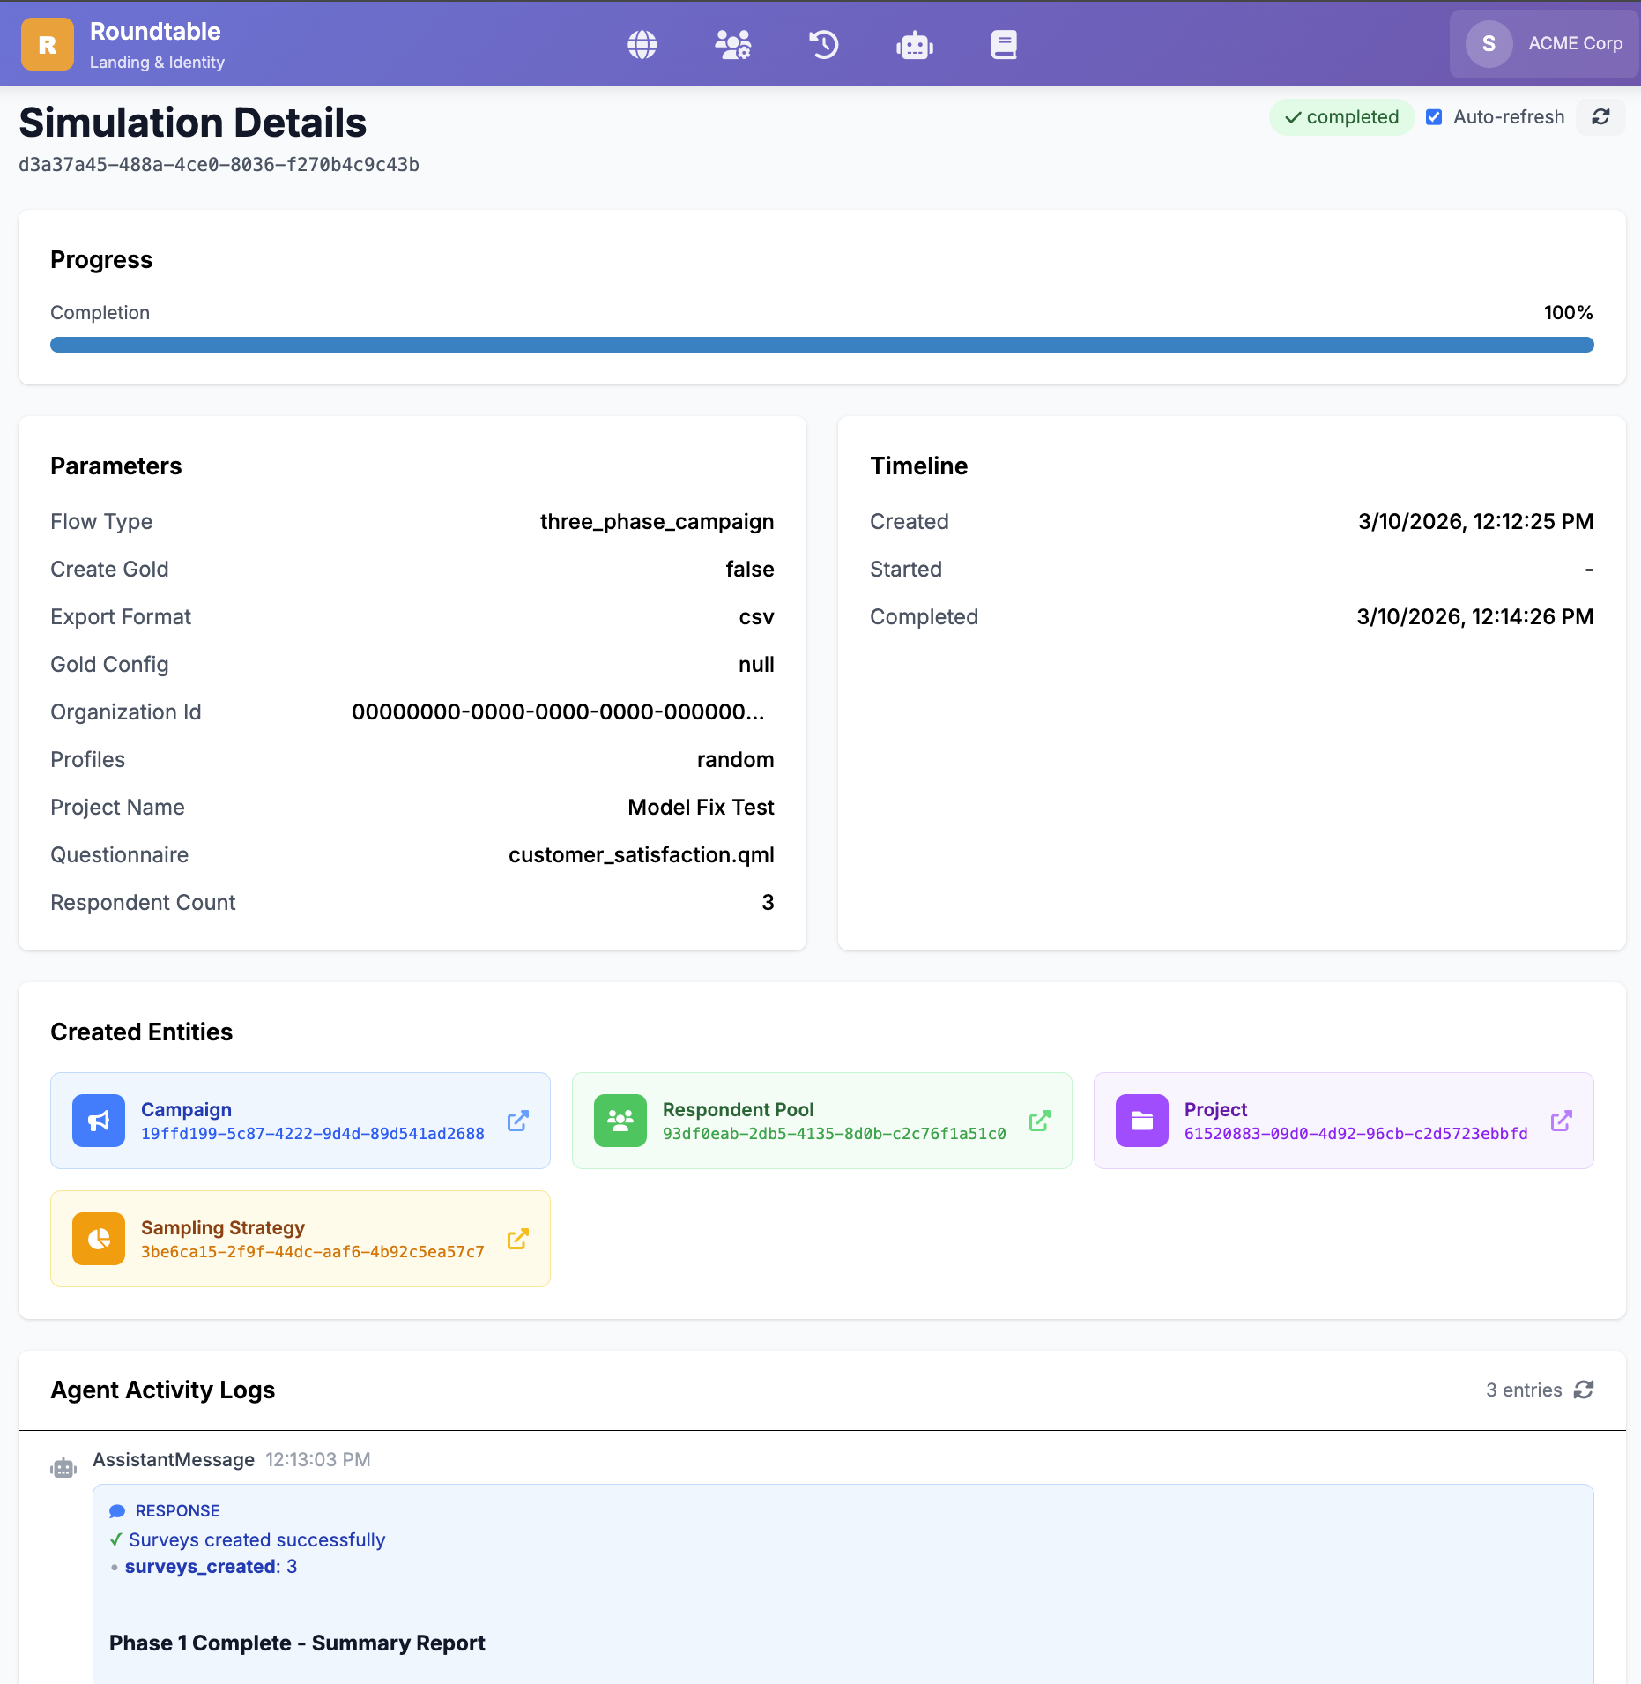
Task: Click the refresh icon beside Auto-refresh
Action: 1600,117
